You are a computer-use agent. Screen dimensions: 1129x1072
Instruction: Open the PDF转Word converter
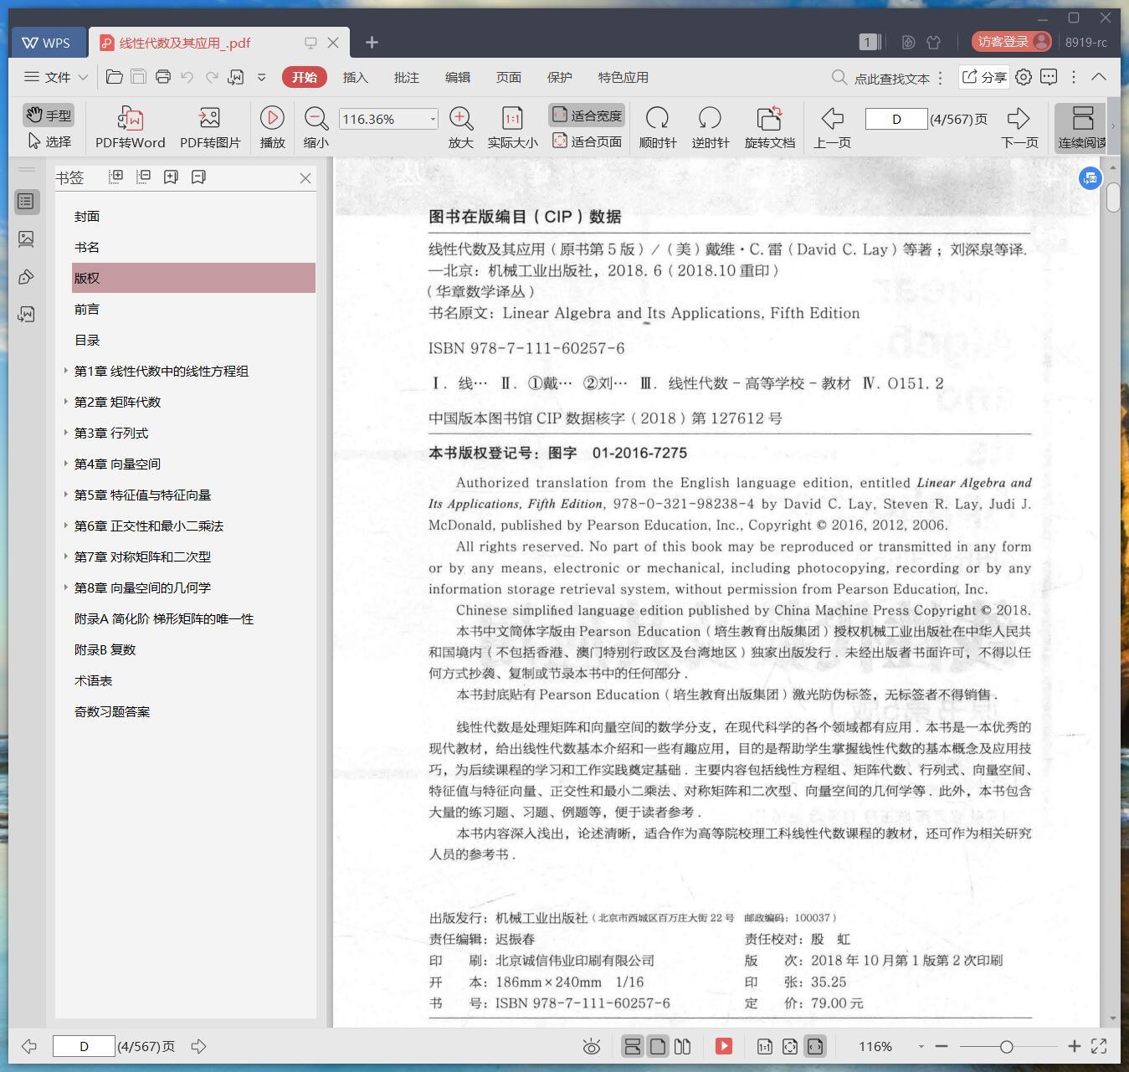130,127
